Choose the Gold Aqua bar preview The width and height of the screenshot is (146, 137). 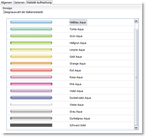coord(31,57)
